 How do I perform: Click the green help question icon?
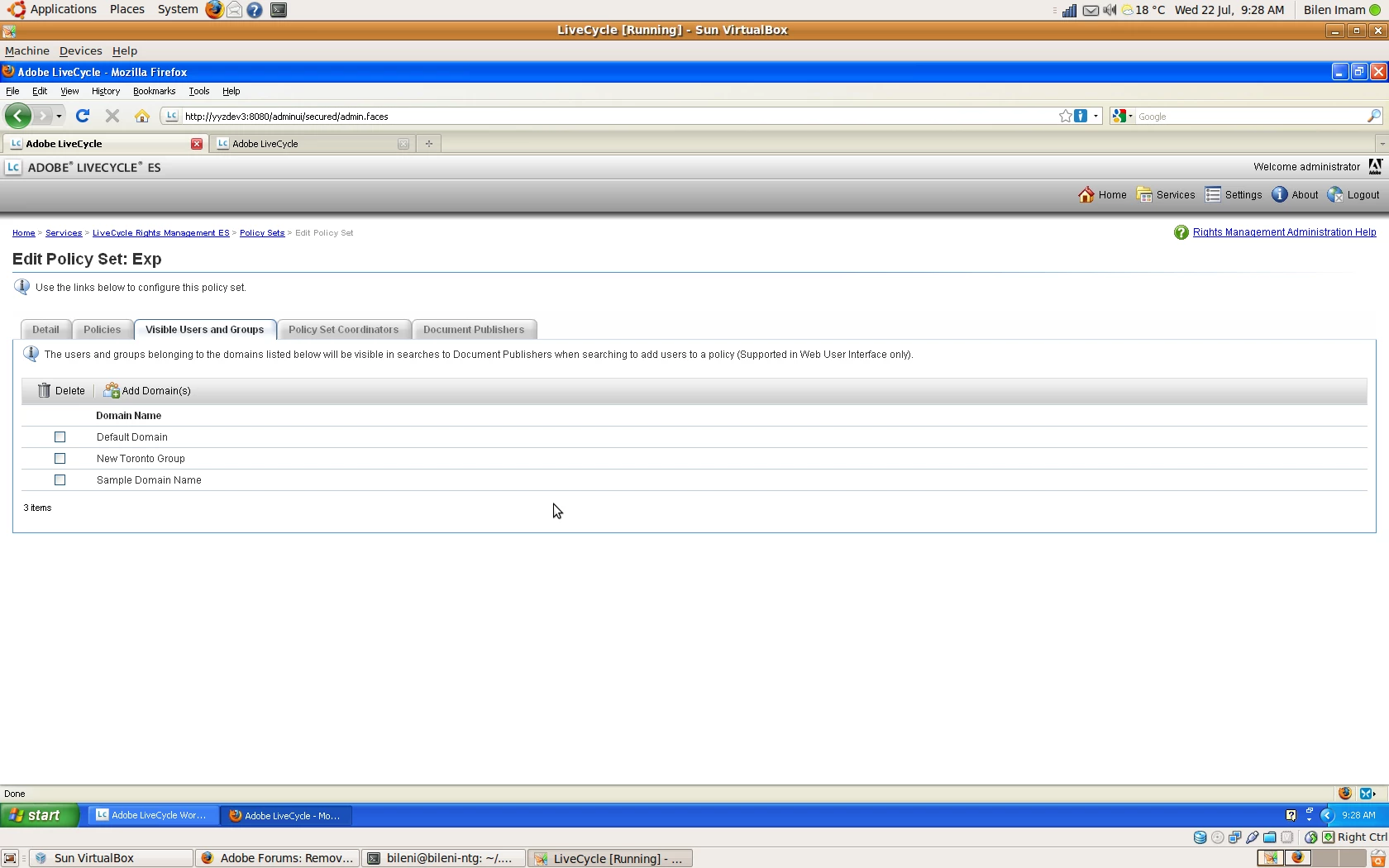[x=1181, y=233]
